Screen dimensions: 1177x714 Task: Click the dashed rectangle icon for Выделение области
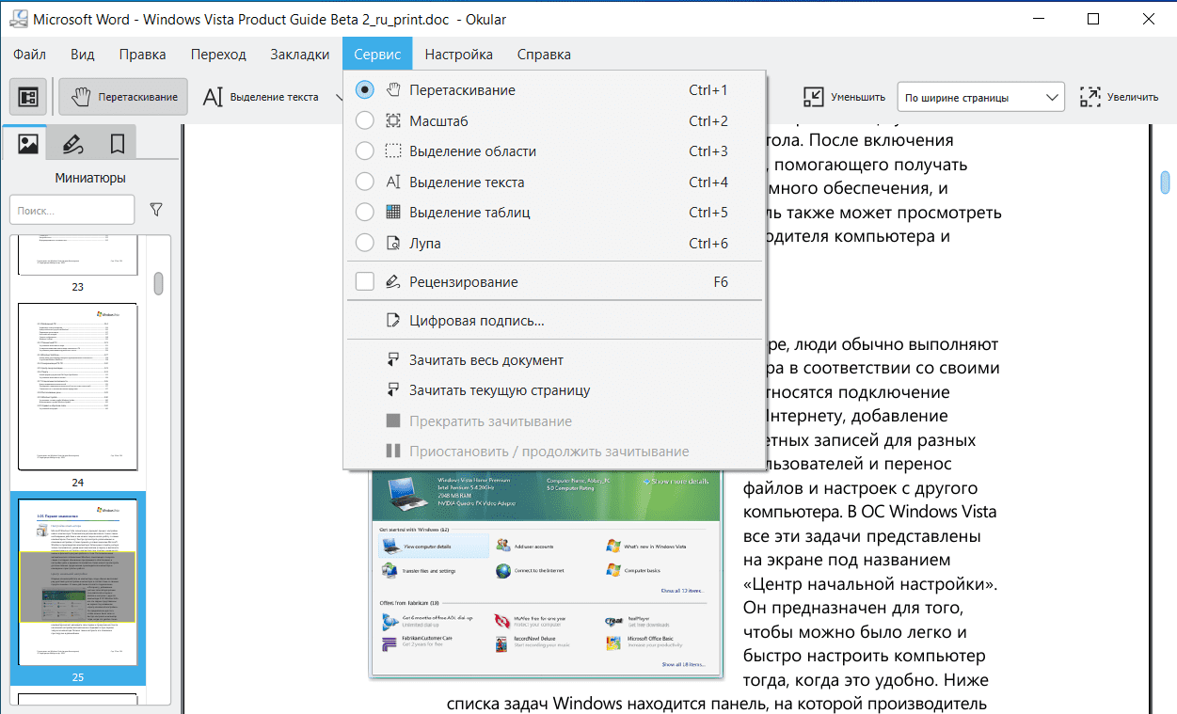tap(393, 151)
